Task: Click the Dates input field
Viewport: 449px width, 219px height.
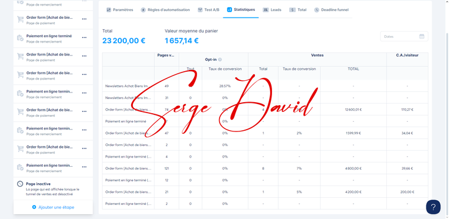Action: (x=404, y=36)
